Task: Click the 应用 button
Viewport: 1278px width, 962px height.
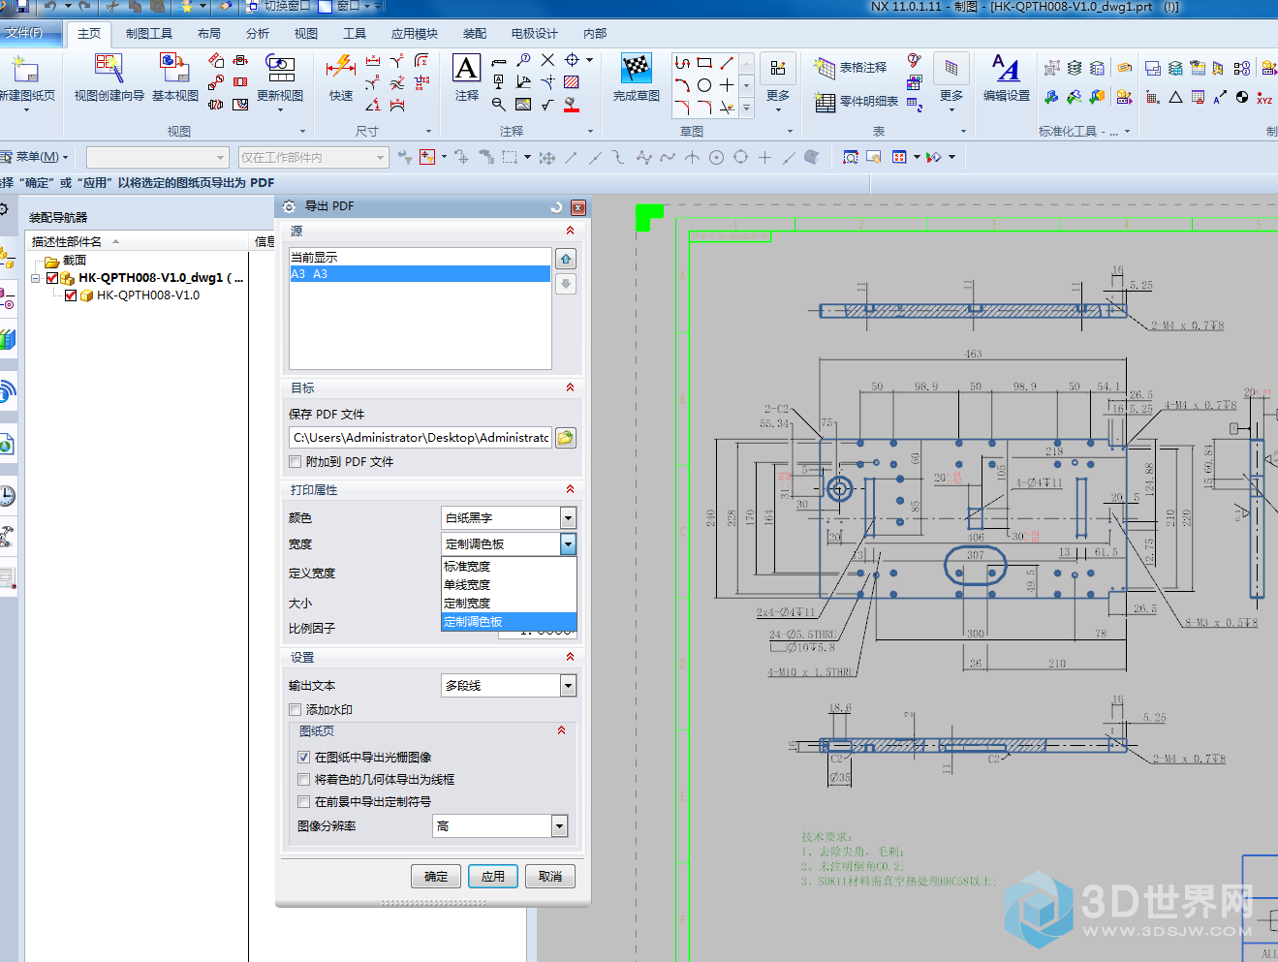Action: [x=493, y=877]
